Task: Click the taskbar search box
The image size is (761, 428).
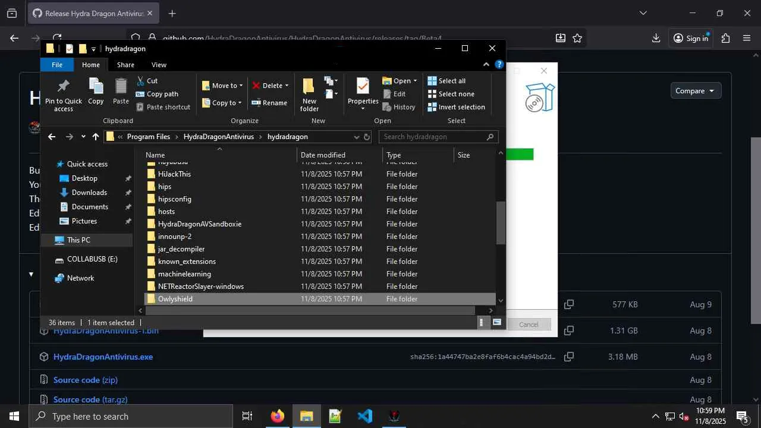Action: pos(131,416)
